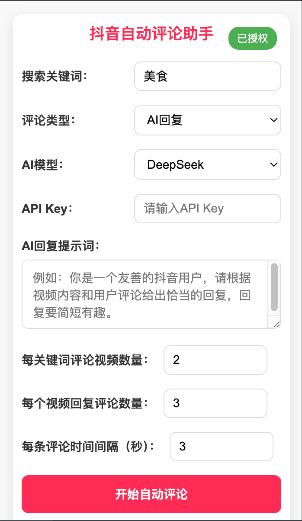Click the textarea resize handle icon

click(x=276, y=324)
